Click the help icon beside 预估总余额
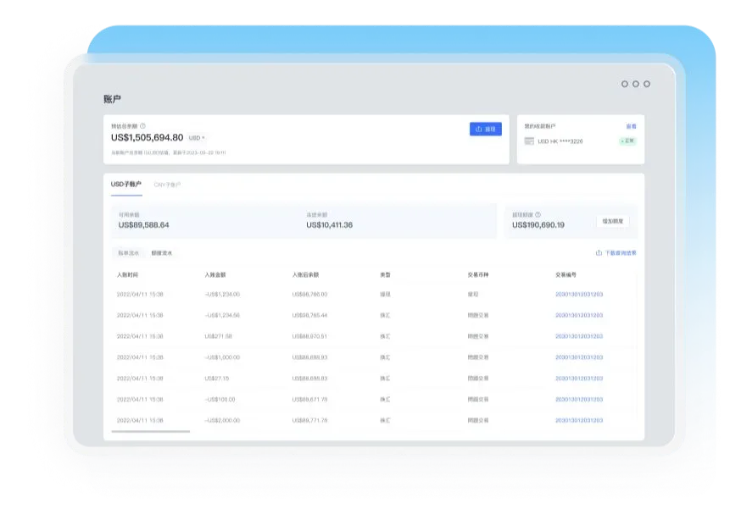 142,125
